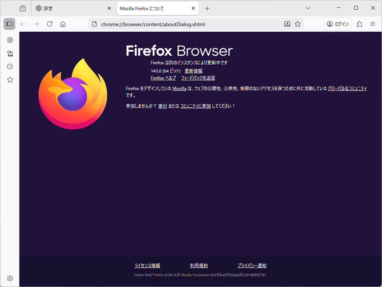Open the tab overview dropdown

(307, 8)
